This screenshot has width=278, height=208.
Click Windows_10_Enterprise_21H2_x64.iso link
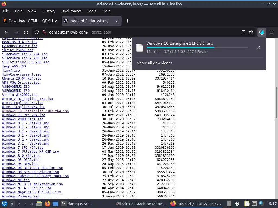coord(36,111)
